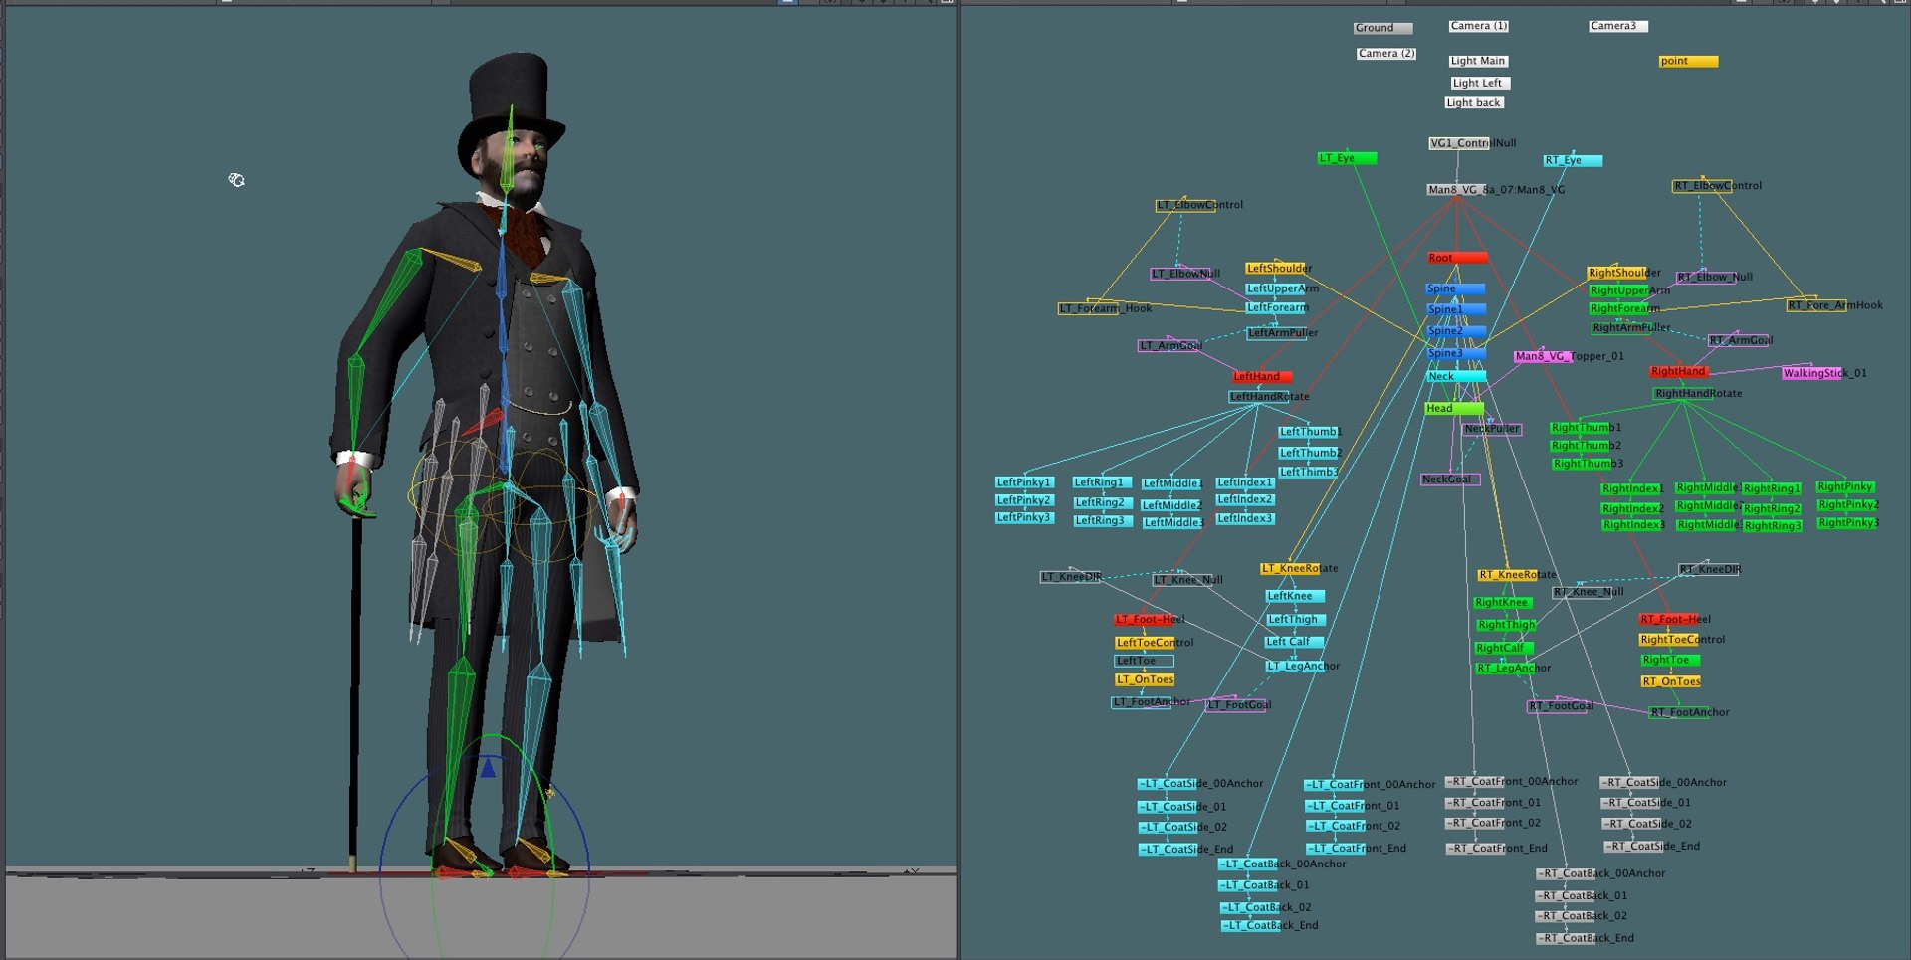
Task: Select the Camera (1) node
Action: [1479, 26]
